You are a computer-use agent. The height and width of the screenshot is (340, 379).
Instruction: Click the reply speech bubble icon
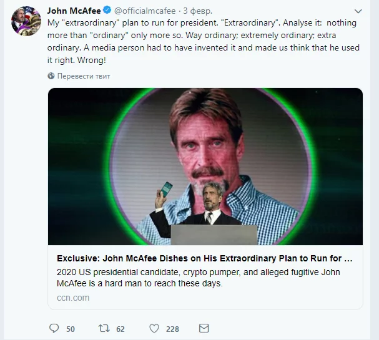tap(54, 328)
